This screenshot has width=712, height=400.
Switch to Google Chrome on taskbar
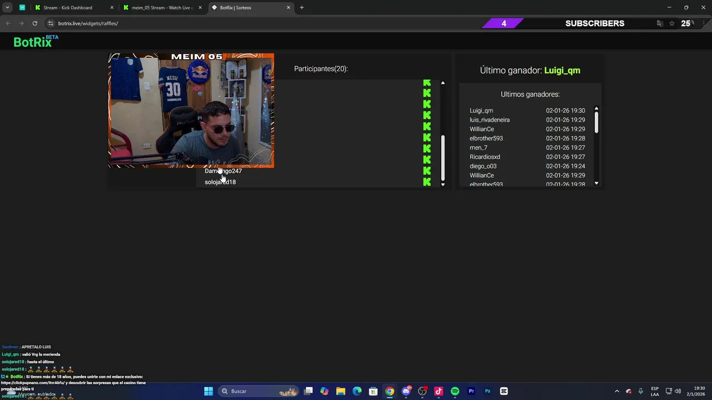[390, 391]
